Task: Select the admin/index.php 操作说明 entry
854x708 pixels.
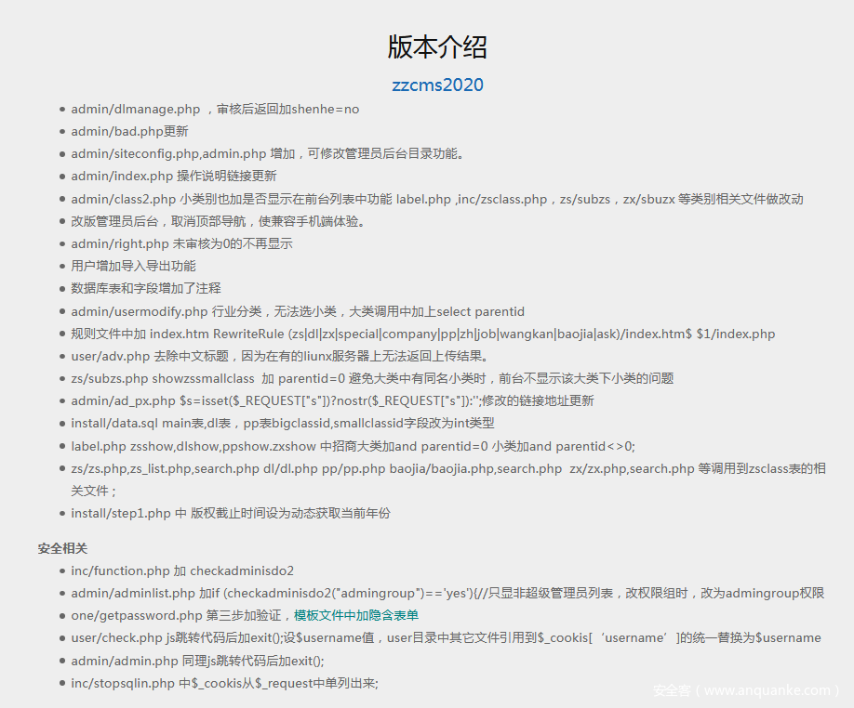Action: pyautogui.click(x=173, y=176)
